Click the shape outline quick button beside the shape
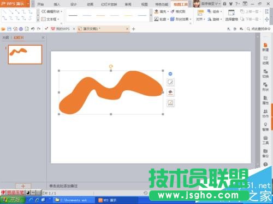Viewport: 273px width, 204px height. click(x=170, y=103)
